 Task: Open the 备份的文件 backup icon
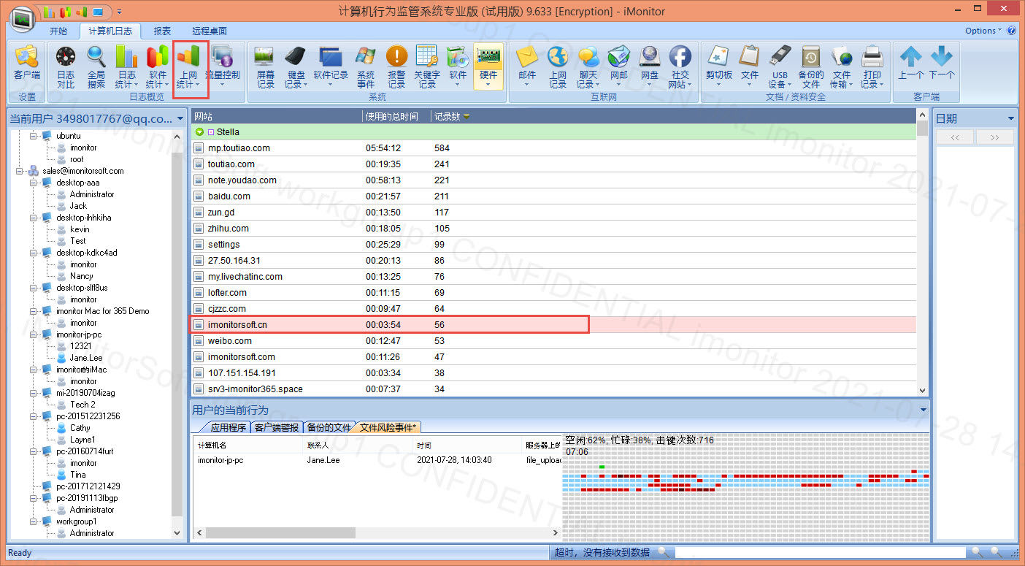coord(810,66)
